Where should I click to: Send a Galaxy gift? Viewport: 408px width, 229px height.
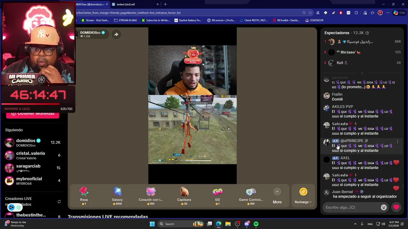pos(117,196)
